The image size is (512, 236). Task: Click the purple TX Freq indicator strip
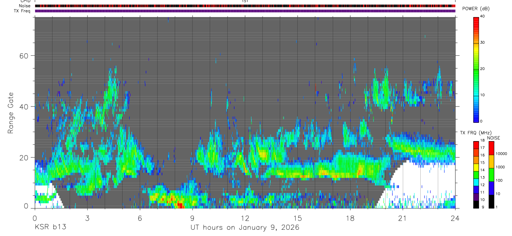tap(245, 11)
